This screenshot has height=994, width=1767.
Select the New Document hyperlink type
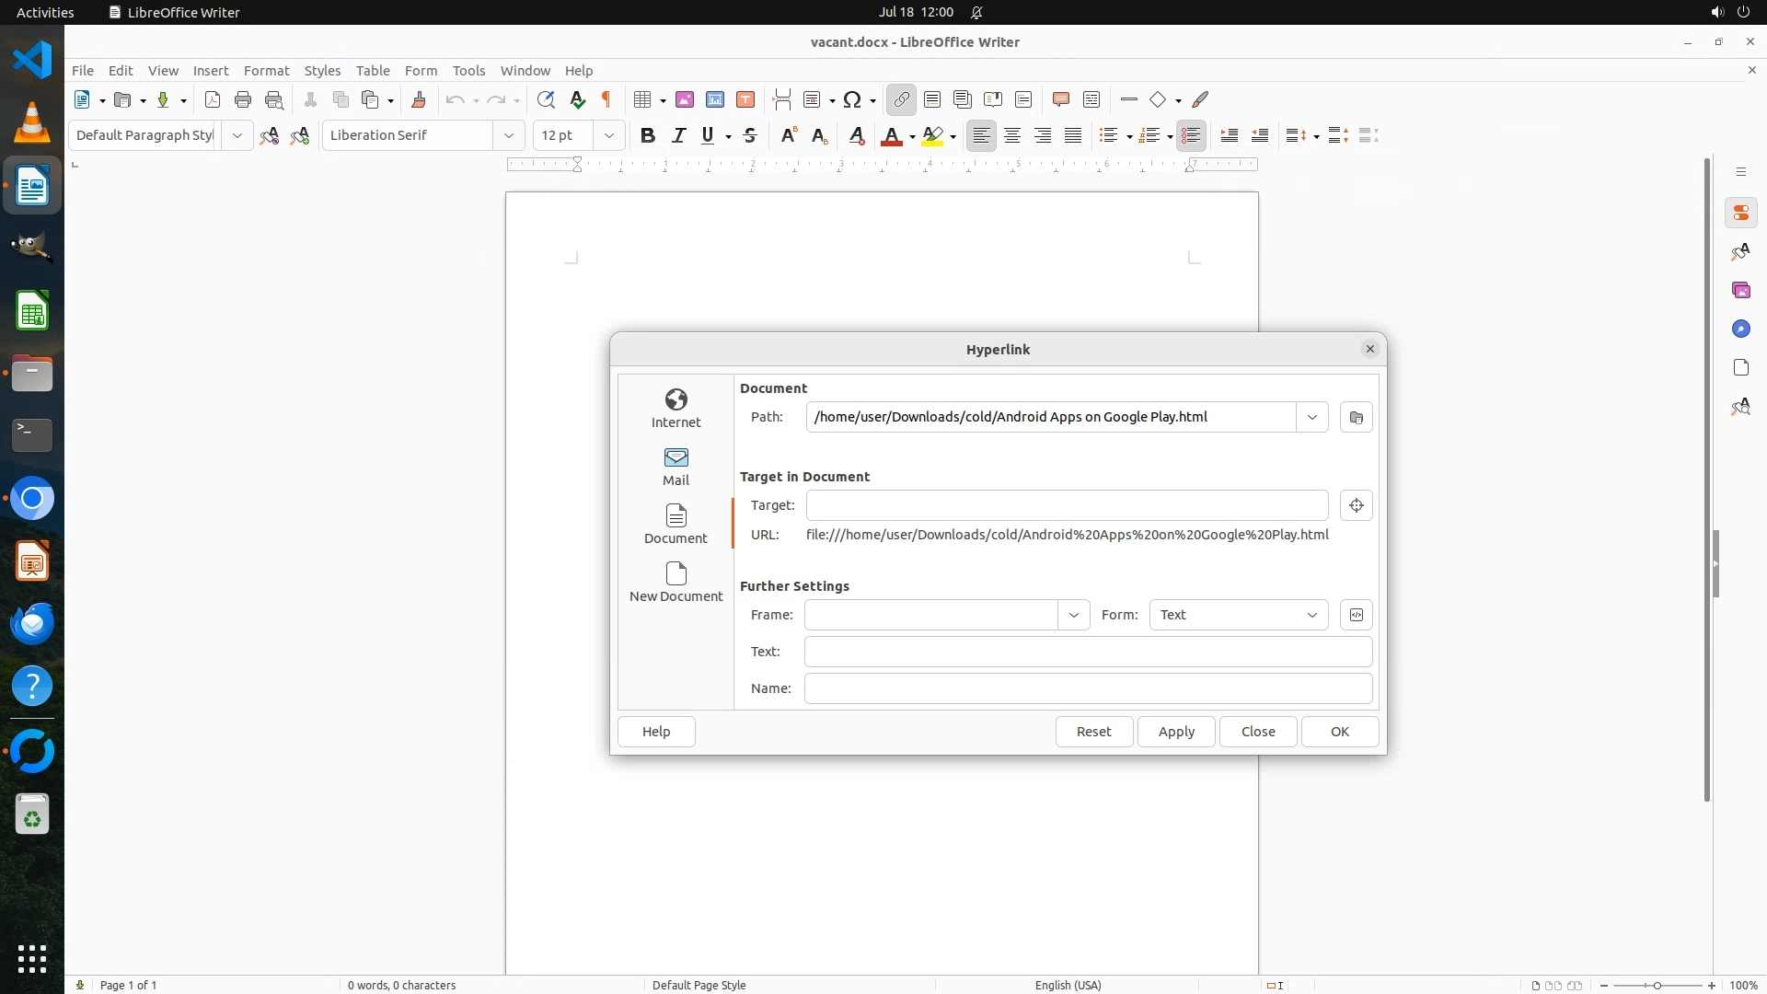[x=676, y=582]
